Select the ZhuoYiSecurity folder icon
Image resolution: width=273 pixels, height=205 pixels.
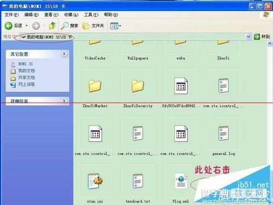[x=138, y=86]
